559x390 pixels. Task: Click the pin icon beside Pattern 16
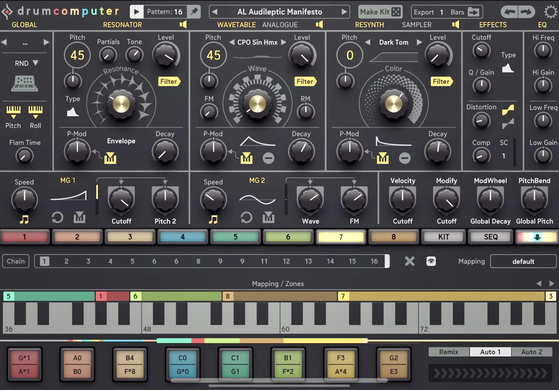pyautogui.click(x=194, y=12)
